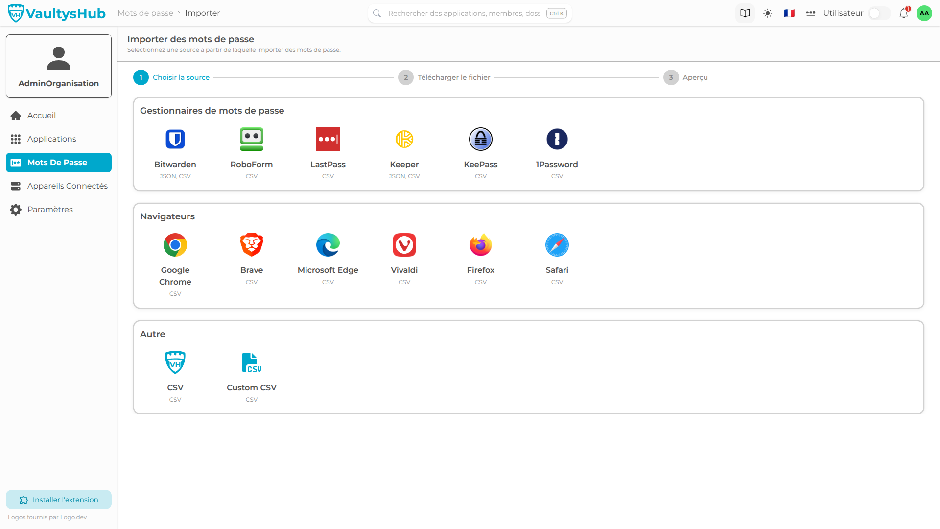
Task: Click the Firefox name label
Action: (x=481, y=270)
